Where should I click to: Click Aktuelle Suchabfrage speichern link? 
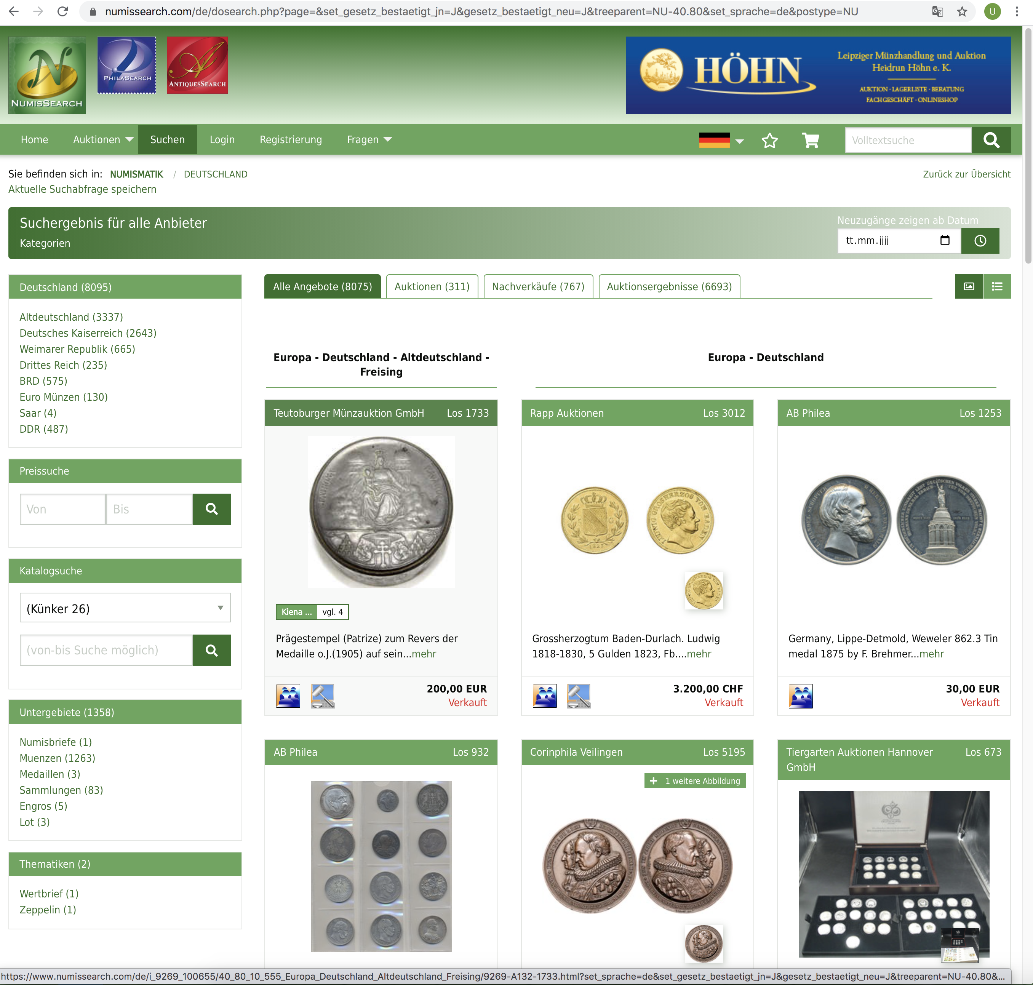tap(82, 189)
